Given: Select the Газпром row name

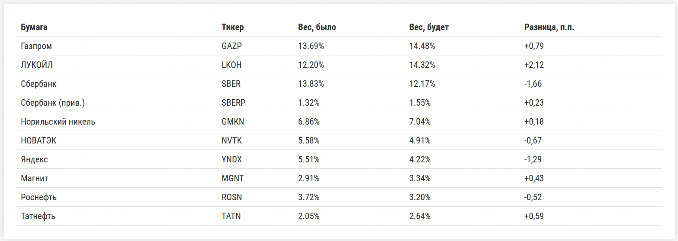Looking at the screenshot, I should [36, 46].
